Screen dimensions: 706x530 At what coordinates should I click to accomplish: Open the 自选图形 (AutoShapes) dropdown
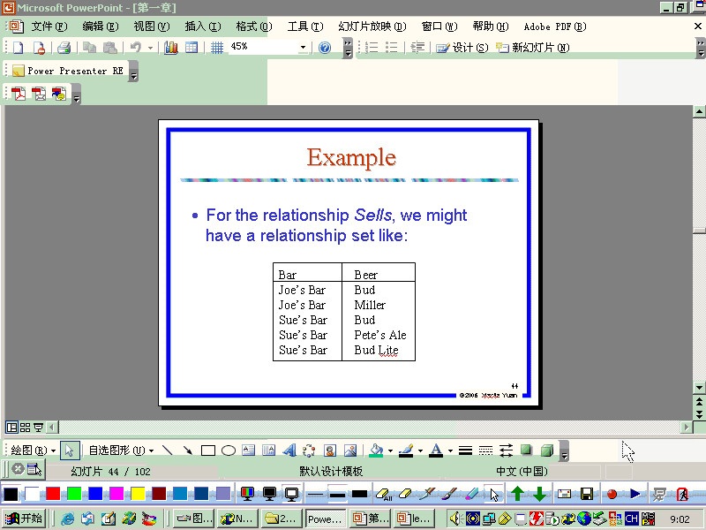pos(121,450)
